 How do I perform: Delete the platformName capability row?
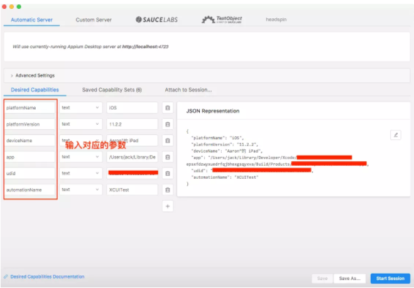(167, 108)
